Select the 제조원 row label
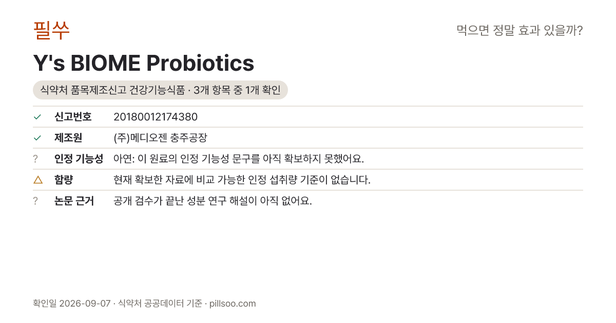616x323 pixels. pos(68,138)
